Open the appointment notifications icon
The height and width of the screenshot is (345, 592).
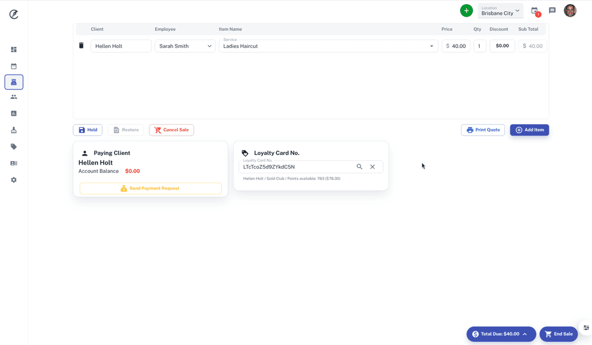[x=535, y=11]
